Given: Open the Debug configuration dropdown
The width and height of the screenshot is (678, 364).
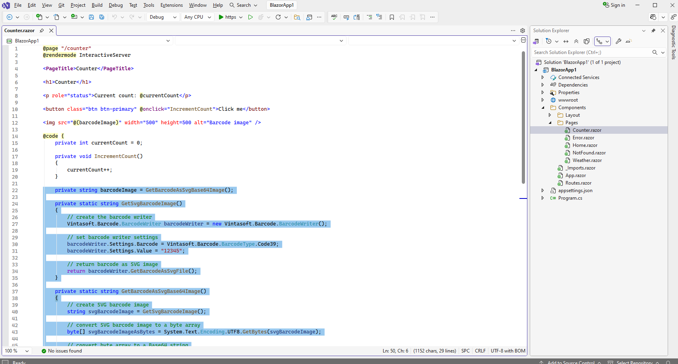Looking at the screenshot, I should [163, 17].
